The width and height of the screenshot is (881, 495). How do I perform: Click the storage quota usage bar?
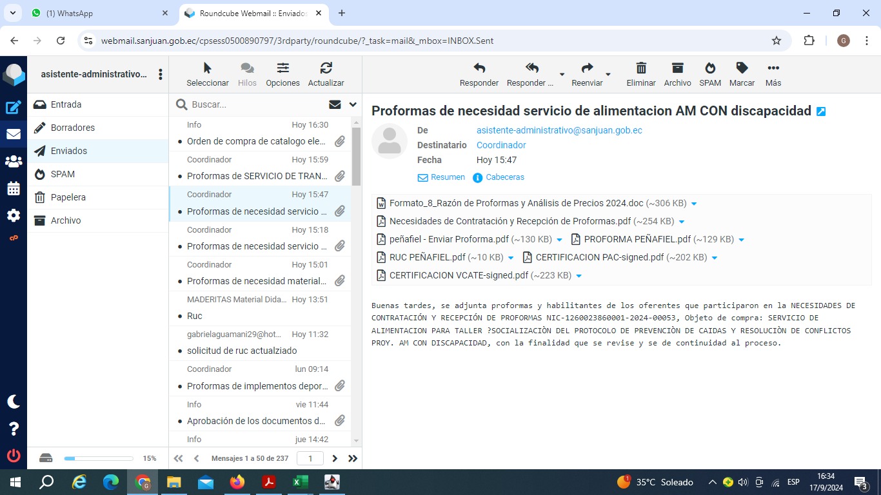99,458
